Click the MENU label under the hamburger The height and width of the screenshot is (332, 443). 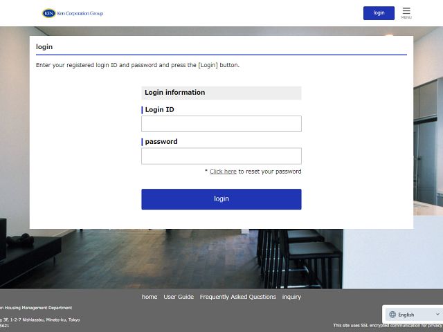click(406, 18)
